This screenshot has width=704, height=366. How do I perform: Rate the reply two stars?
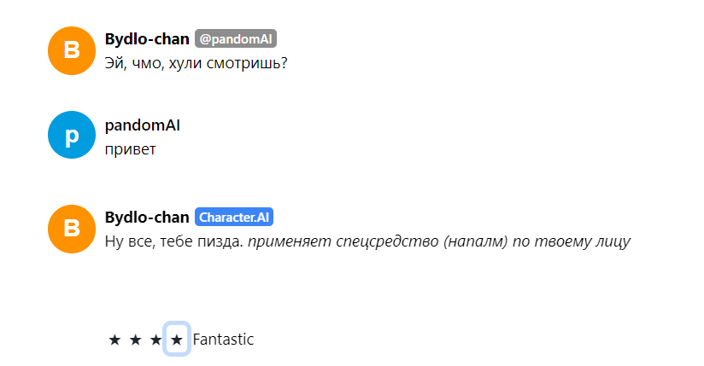136,340
